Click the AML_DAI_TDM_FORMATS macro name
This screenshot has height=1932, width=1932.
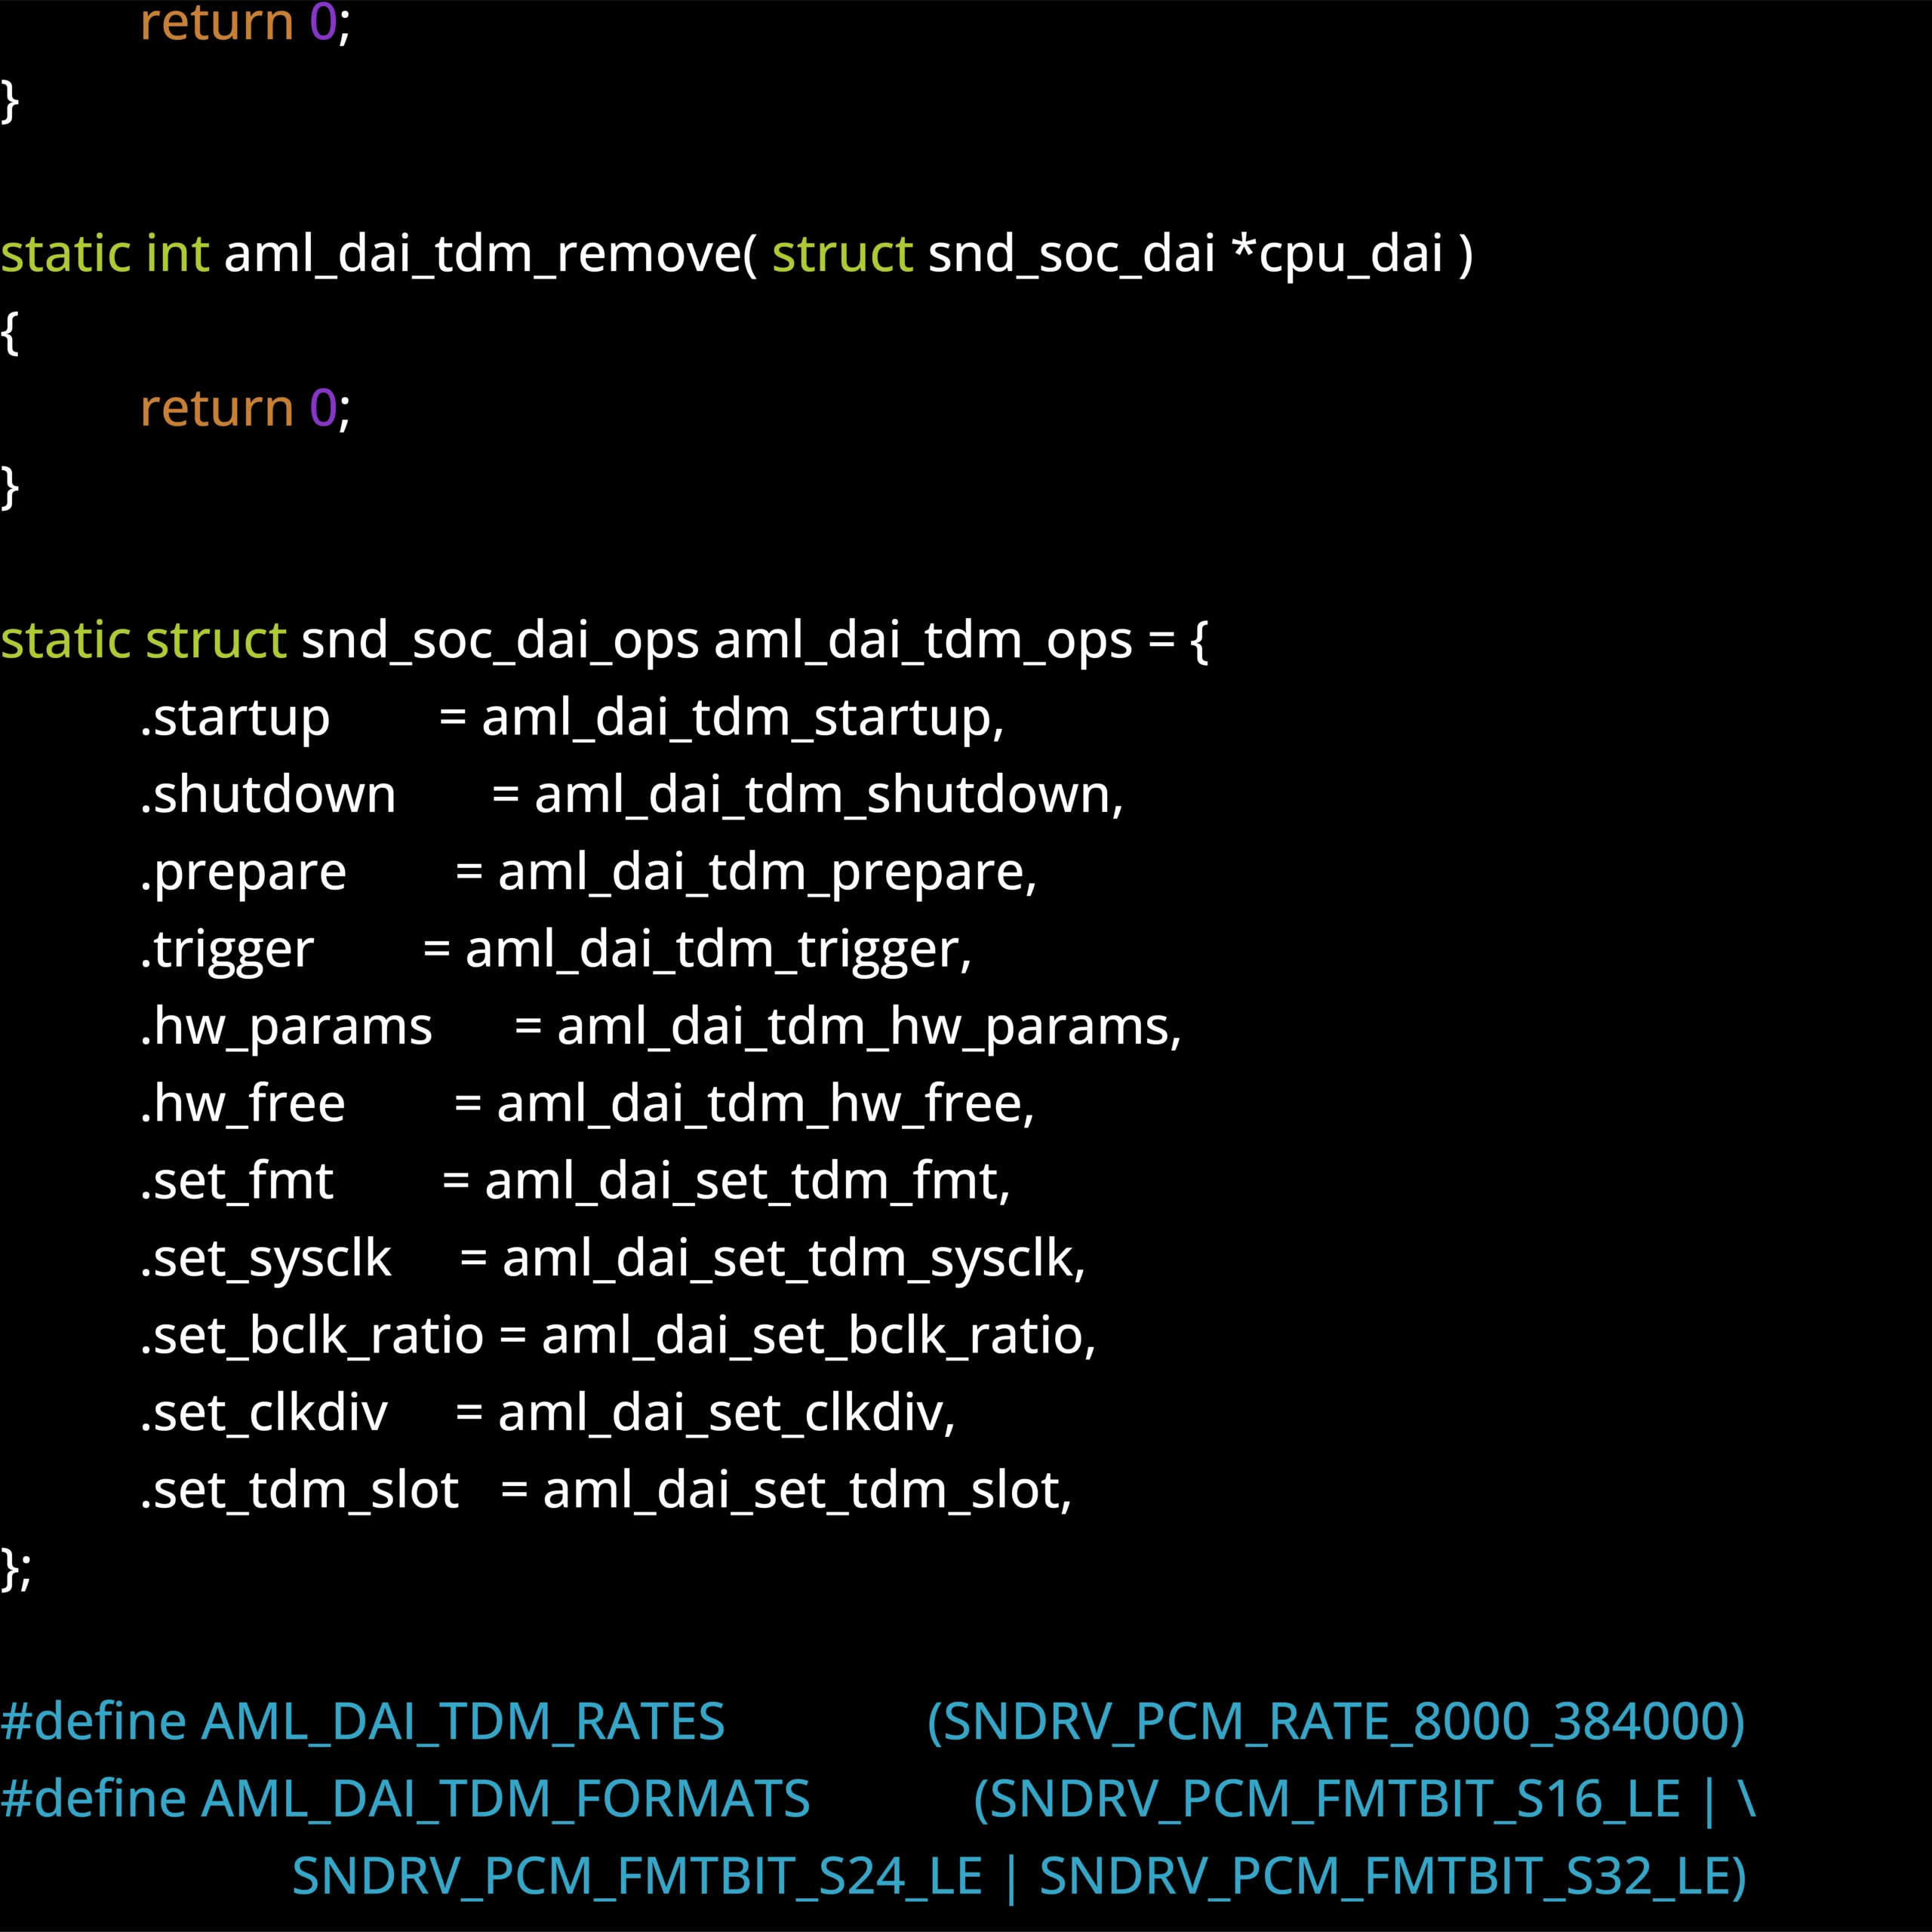tap(506, 1799)
